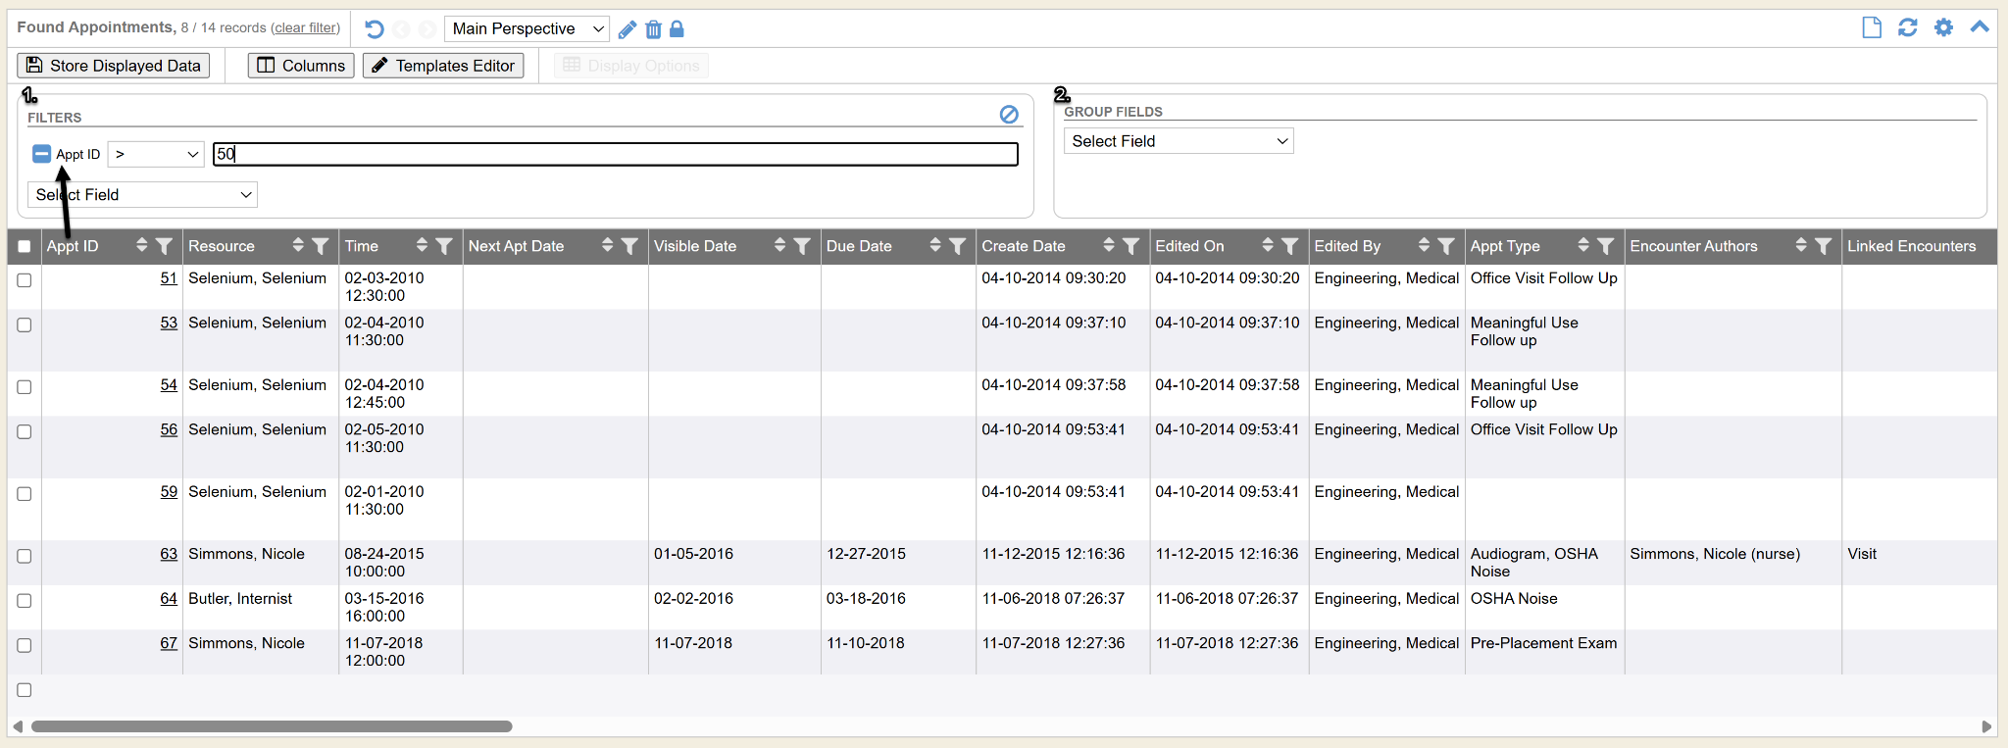
Task: Open the Main Perspective dropdown
Action: (x=527, y=29)
